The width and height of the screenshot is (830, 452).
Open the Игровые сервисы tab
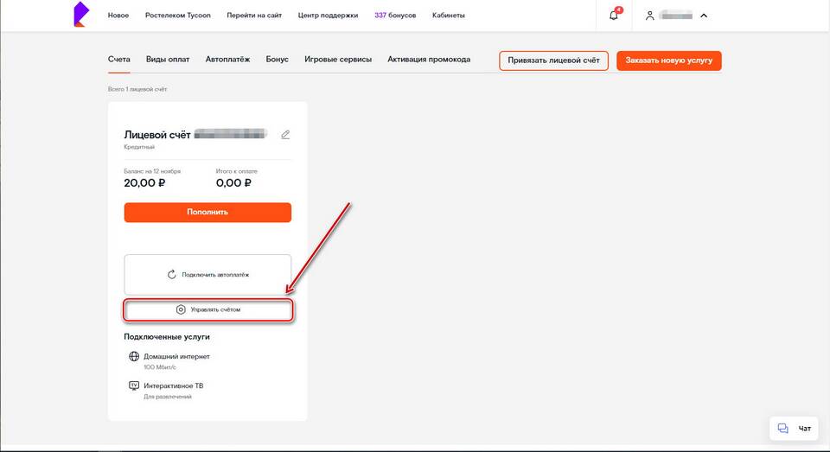pyautogui.click(x=338, y=60)
